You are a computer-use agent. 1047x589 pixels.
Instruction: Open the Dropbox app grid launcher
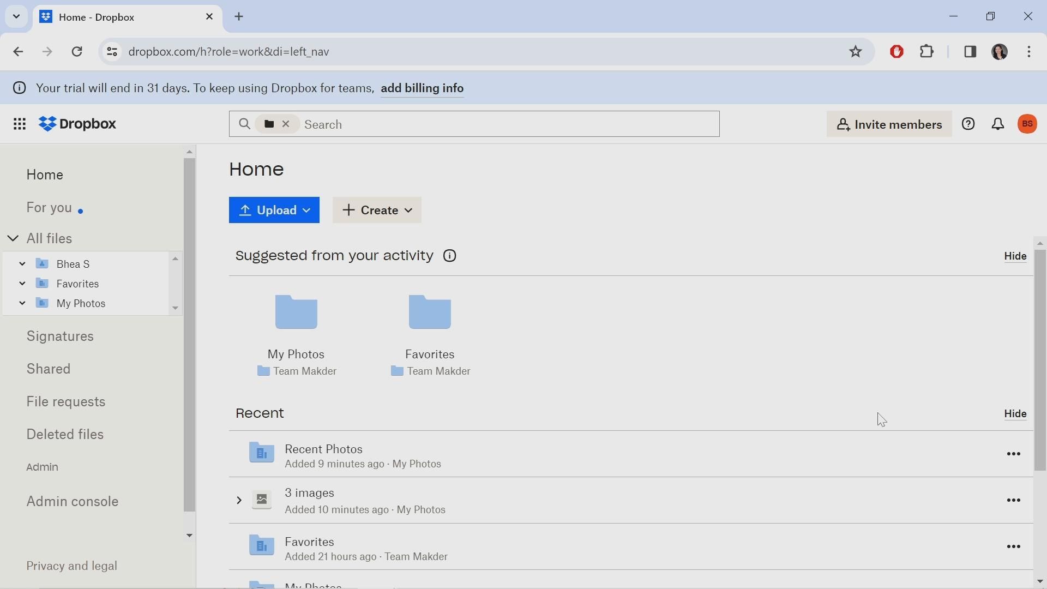click(x=20, y=124)
